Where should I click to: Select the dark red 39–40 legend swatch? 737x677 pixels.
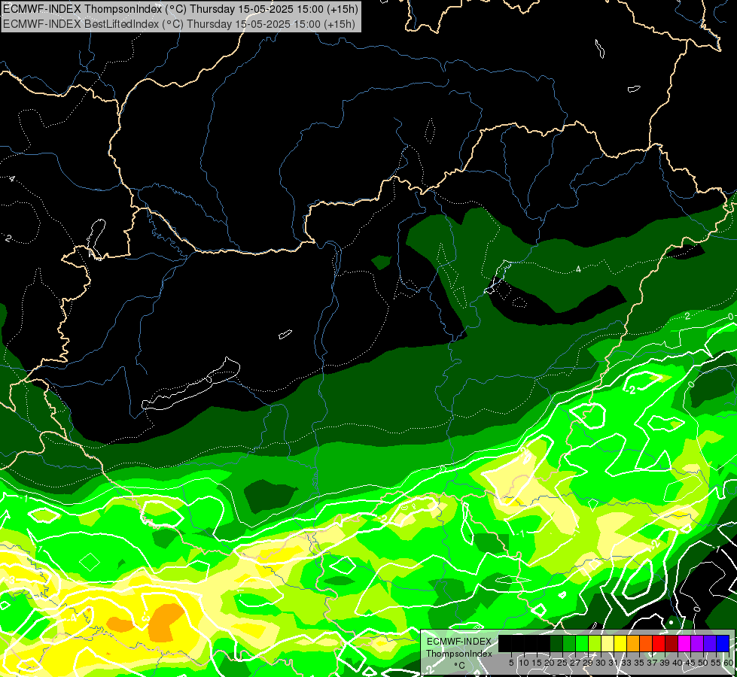[x=672, y=643]
